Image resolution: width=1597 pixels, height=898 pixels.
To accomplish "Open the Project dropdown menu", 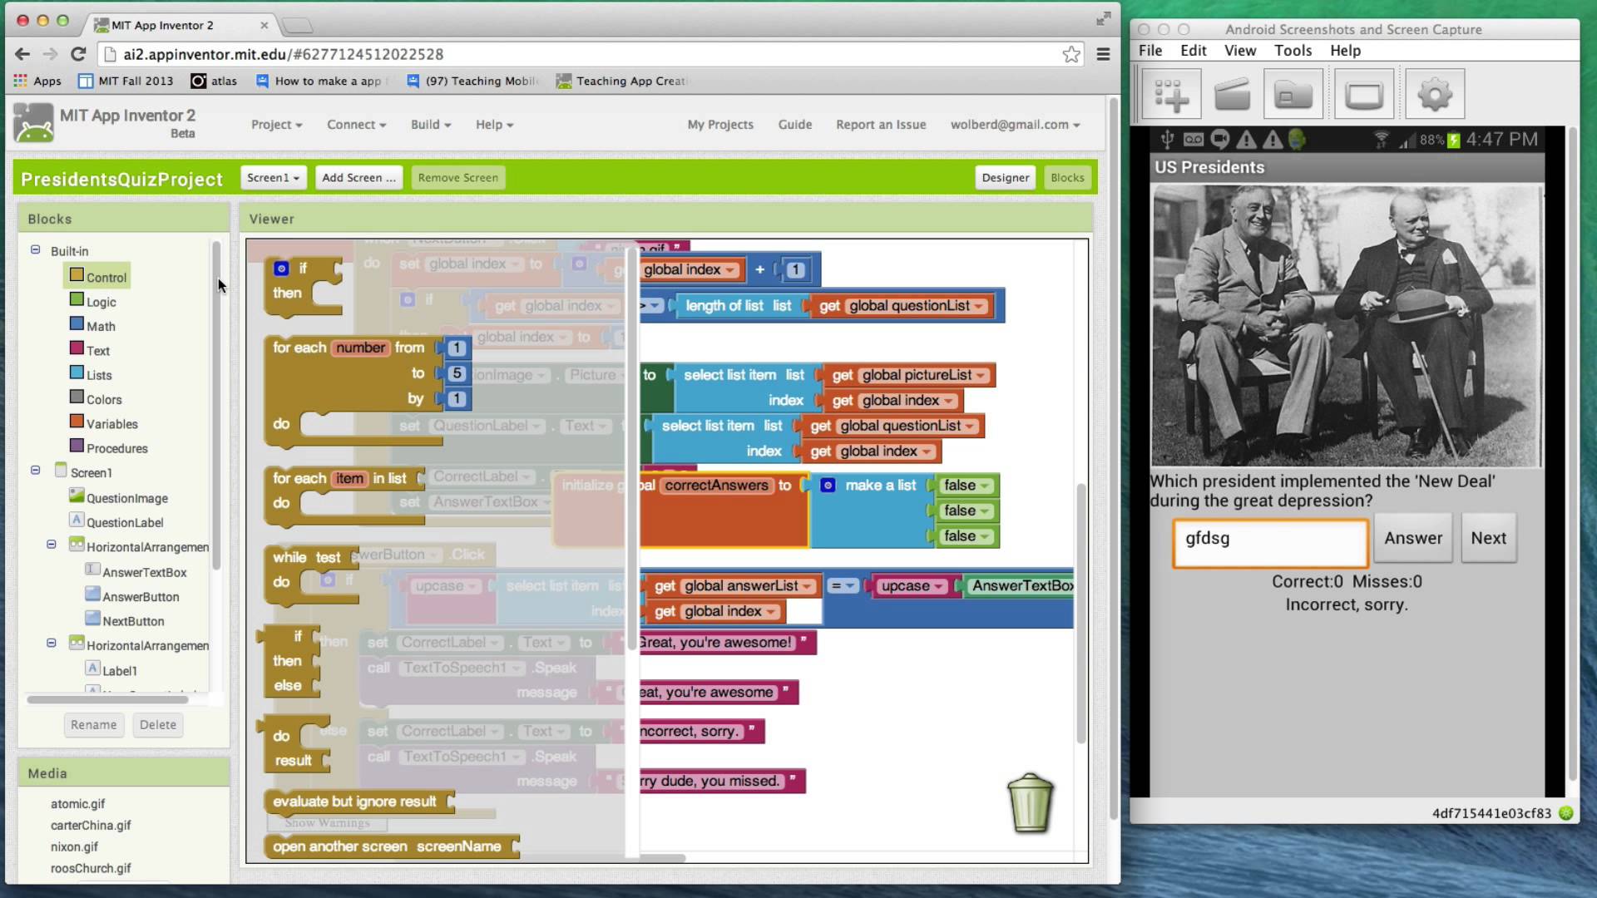I will click(277, 125).
